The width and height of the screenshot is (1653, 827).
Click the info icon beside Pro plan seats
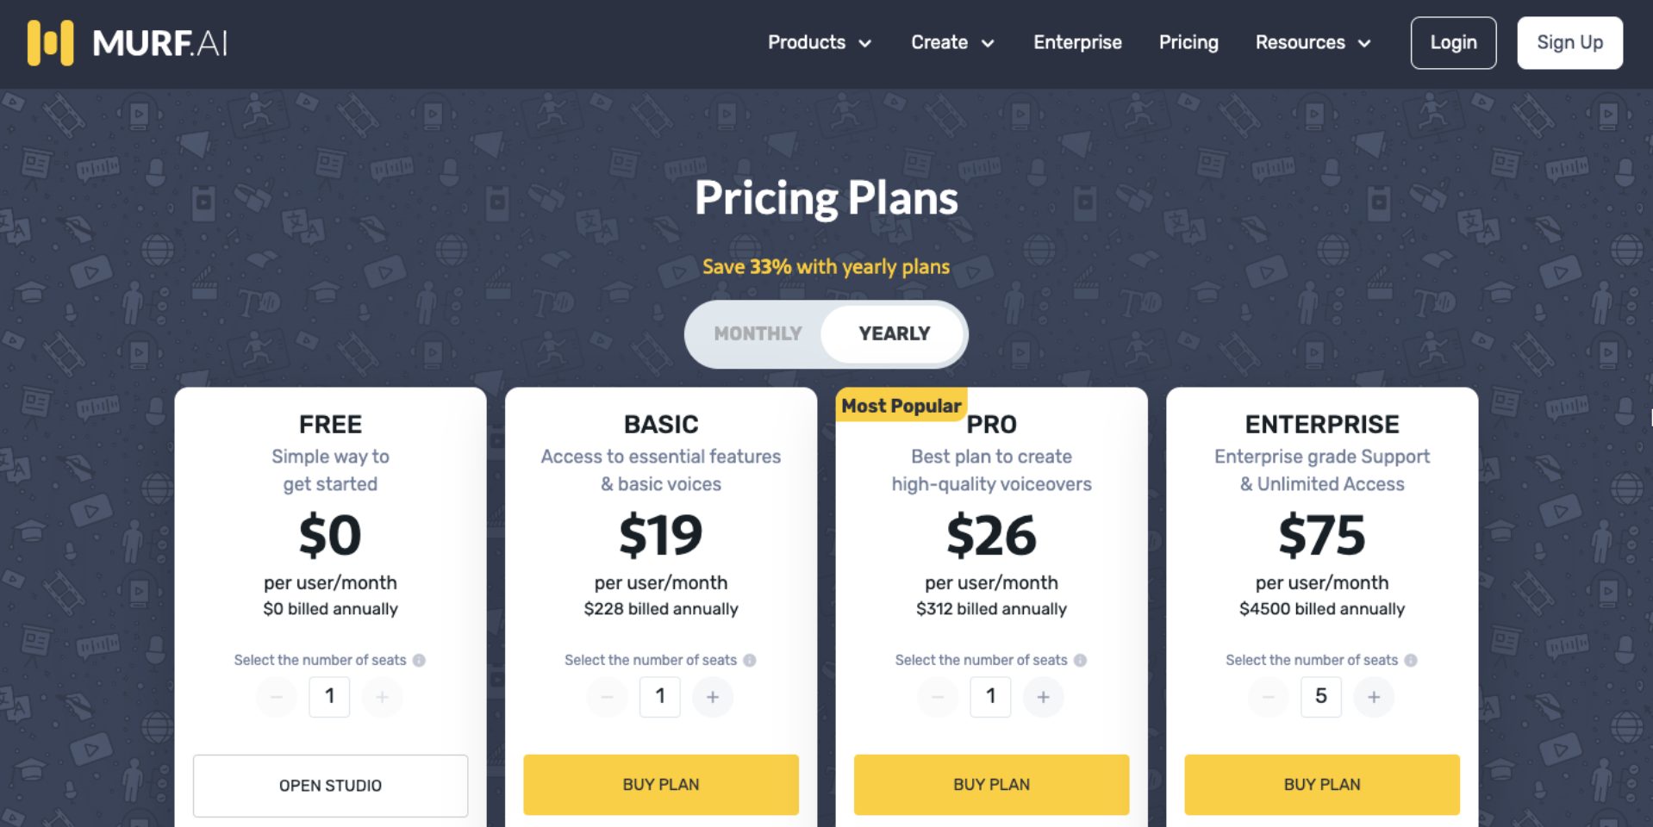click(x=1080, y=660)
